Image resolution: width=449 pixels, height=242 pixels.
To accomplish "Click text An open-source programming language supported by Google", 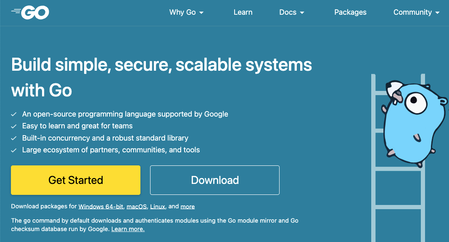I will coord(125,114).
